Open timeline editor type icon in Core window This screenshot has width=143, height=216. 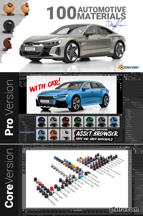pyautogui.click(x=23, y=210)
